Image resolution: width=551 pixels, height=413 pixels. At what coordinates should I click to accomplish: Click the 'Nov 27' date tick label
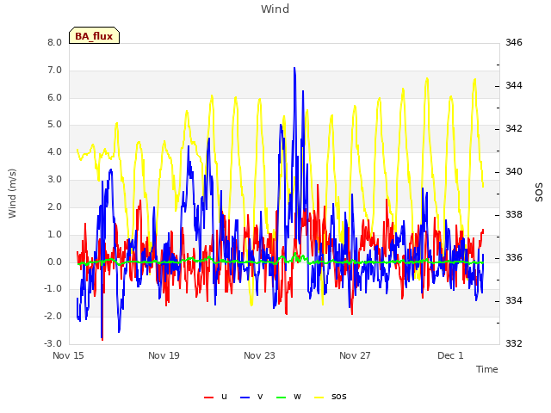click(x=355, y=355)
